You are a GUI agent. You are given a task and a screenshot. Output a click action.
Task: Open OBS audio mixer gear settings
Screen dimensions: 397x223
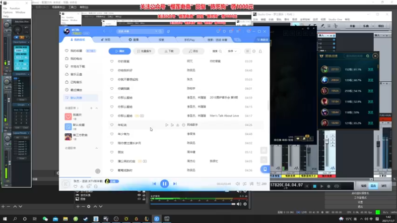(245, 204)
